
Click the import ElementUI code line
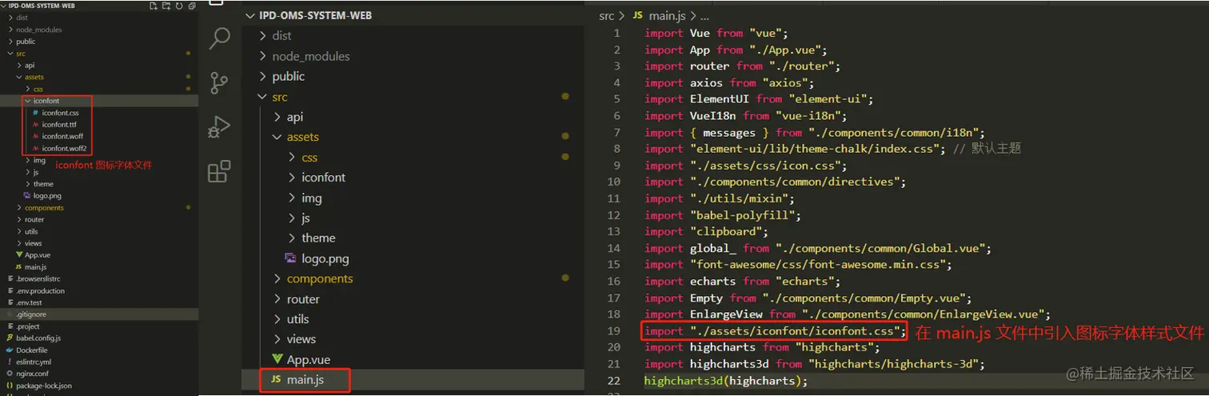[760, 99]
